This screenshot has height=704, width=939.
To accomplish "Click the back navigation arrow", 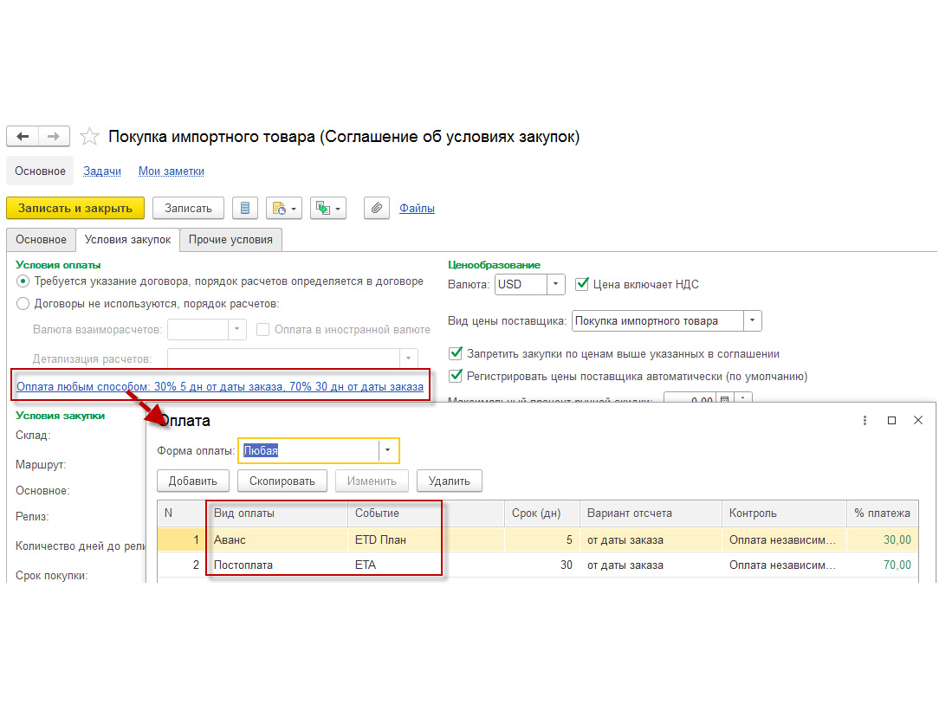I will point(23,137).
